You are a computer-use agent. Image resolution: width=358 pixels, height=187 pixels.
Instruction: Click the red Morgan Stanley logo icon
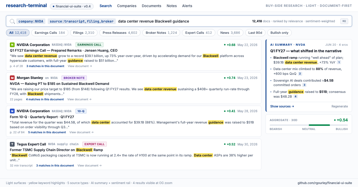click(12, 78)
